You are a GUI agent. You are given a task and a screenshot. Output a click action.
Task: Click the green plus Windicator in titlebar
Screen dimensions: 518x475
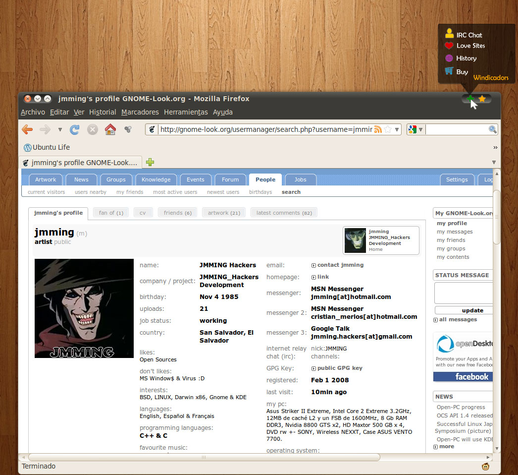470,99
